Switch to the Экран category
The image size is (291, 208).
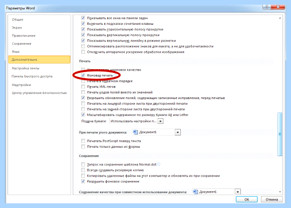click(17, 28)
